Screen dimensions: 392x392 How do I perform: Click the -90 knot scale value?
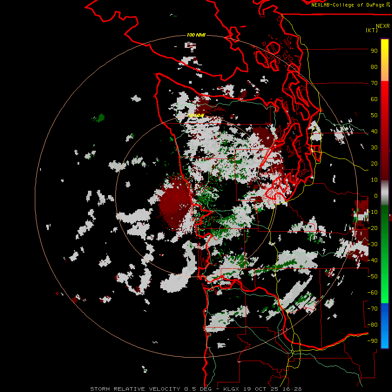click(x=372, y=341)
